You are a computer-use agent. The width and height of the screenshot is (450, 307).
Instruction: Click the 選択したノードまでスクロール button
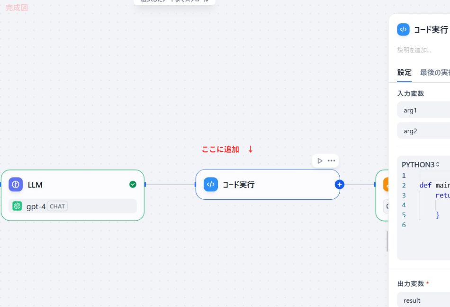click(174, 1)
